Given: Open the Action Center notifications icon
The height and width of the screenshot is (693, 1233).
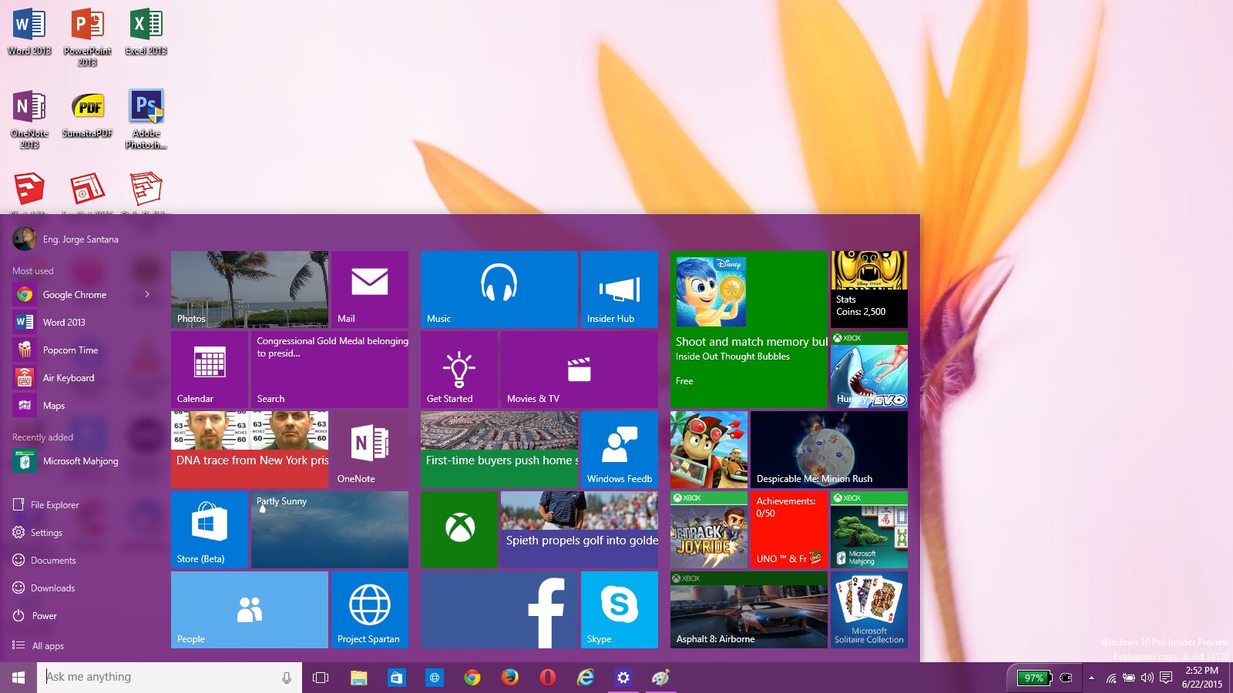Looking at the screenshot, I should pyautogui.click(x=1166, y=678).
